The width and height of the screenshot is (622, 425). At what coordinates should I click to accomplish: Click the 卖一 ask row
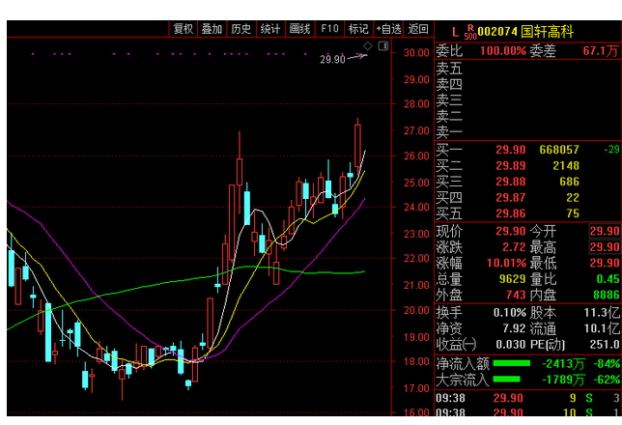click(x=528, y=131)
